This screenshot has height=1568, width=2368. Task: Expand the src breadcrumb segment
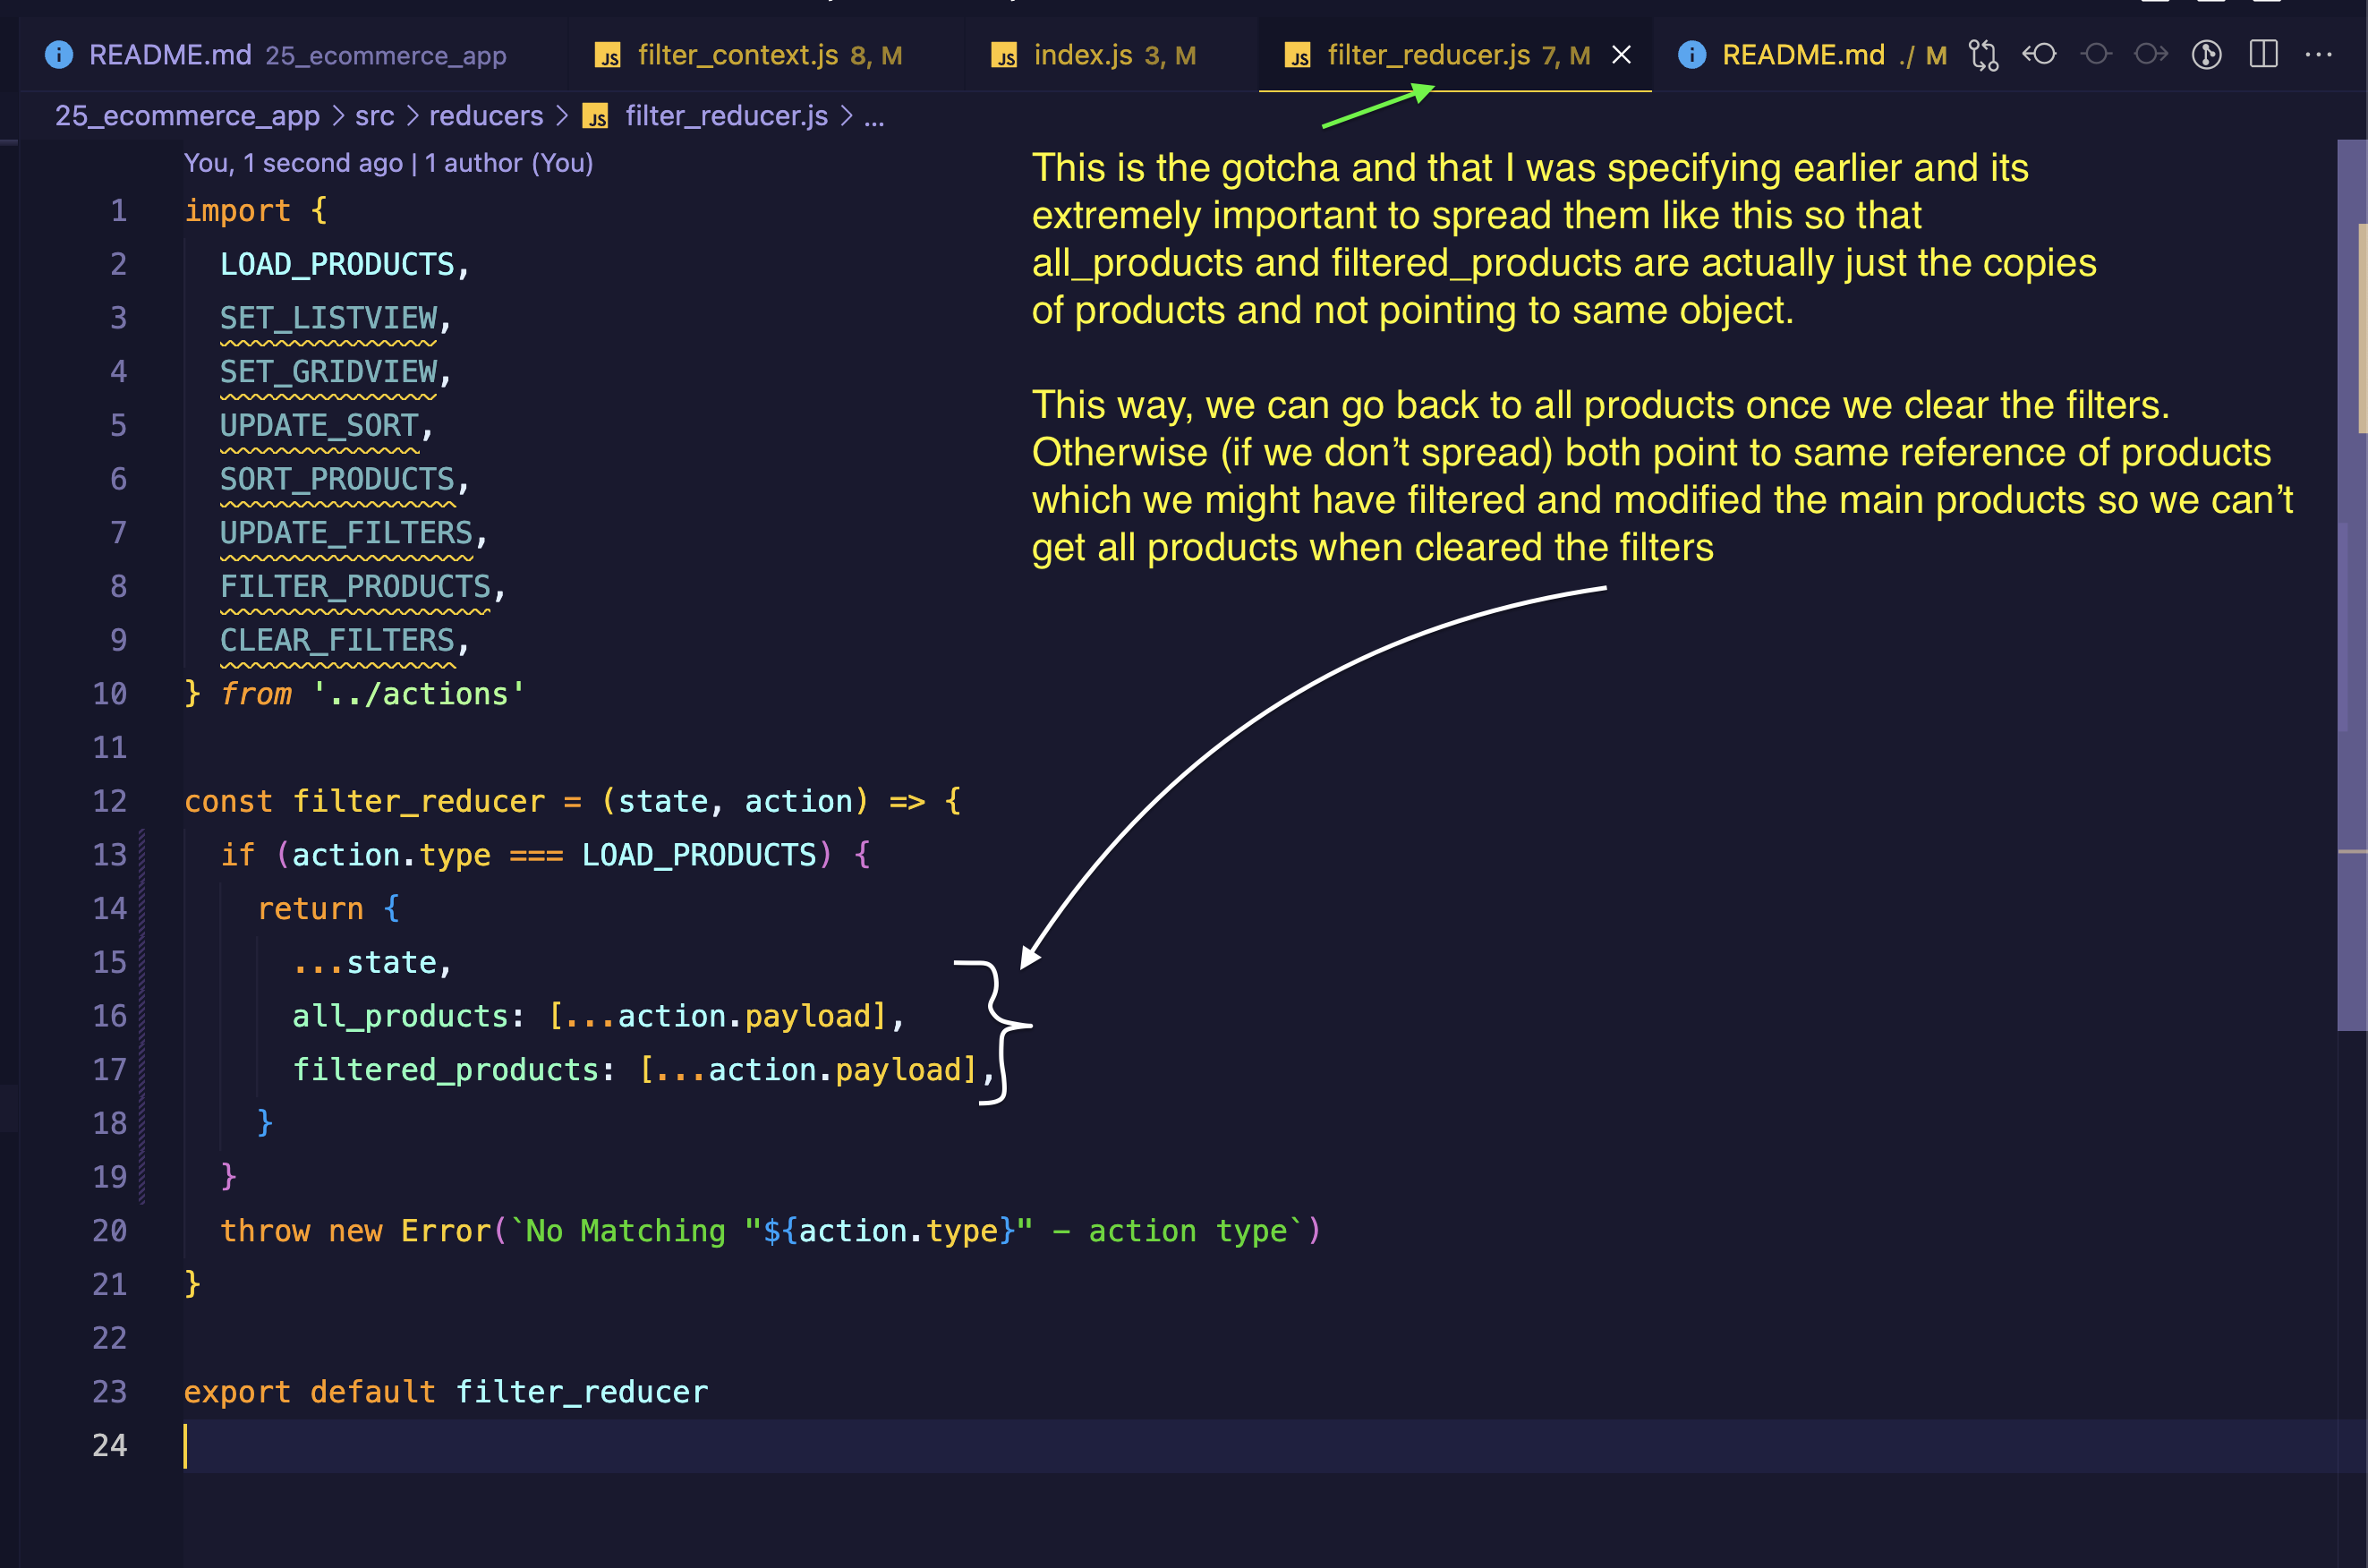pos(374,116)
